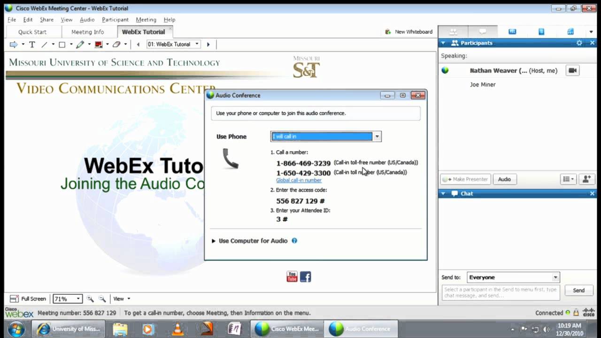The width and height of the screenshot is (601, 338).
Task: Open VLC media player from taskbar
Action: tap(177, 329)
